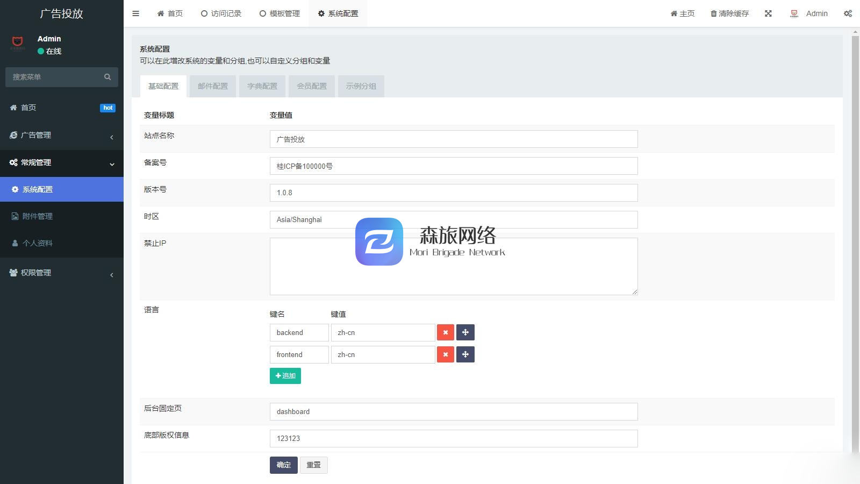Viewport: 860px width, 484px height.
Task: Click inside the 禁止IP textarea
Action: (454, 266)
